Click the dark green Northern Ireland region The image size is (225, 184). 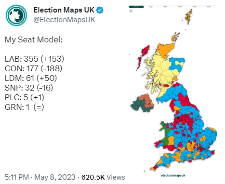[x=137, y=105]
